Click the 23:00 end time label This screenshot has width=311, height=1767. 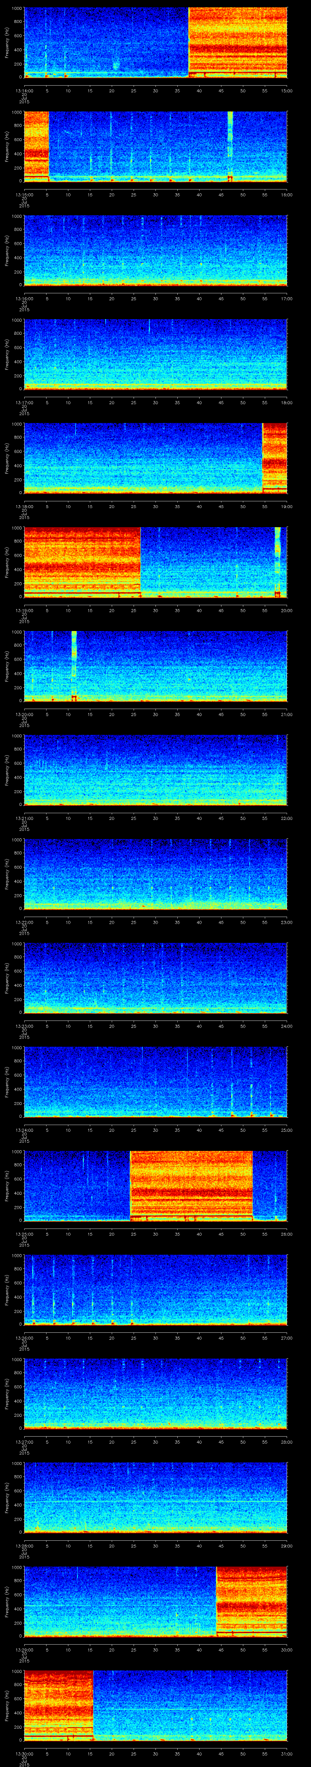287,922
